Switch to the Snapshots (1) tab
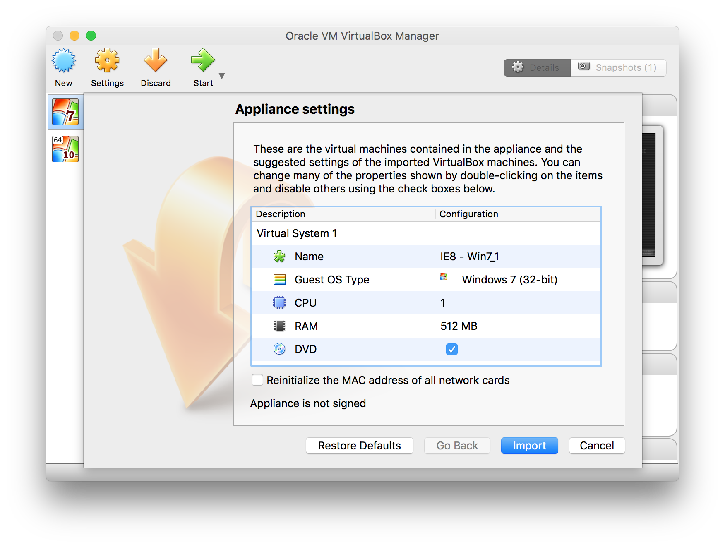 (618, 67)
